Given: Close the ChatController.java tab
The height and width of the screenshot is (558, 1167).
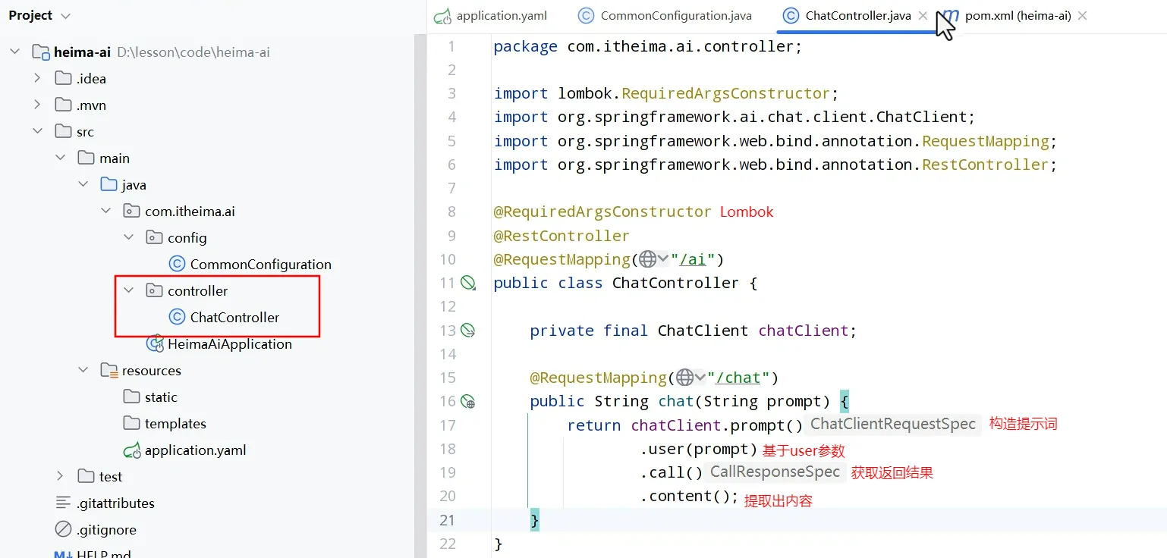Looking at the screenshot, I should (x=923, y=15).
